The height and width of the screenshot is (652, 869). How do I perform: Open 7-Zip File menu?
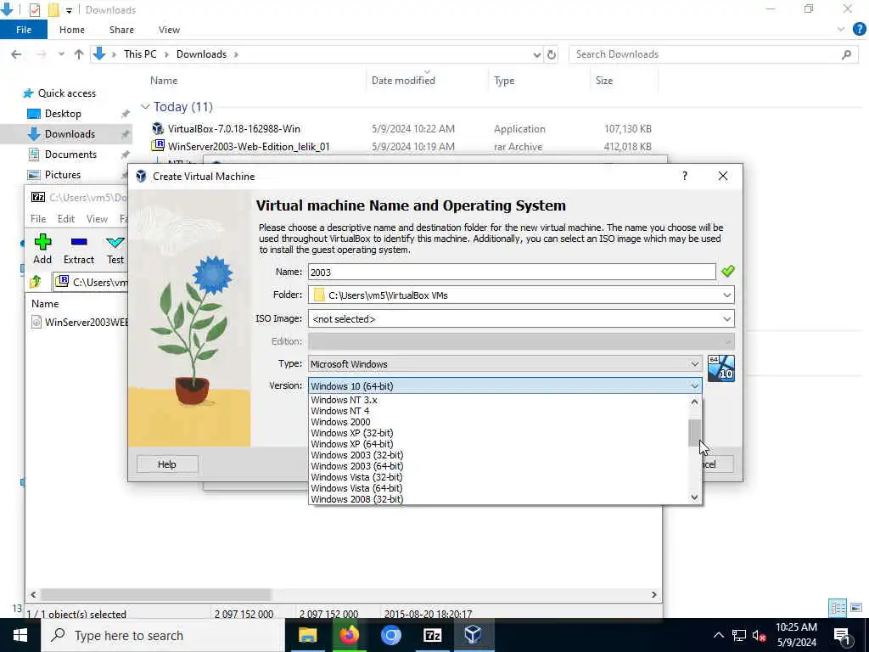pos(38,218)
